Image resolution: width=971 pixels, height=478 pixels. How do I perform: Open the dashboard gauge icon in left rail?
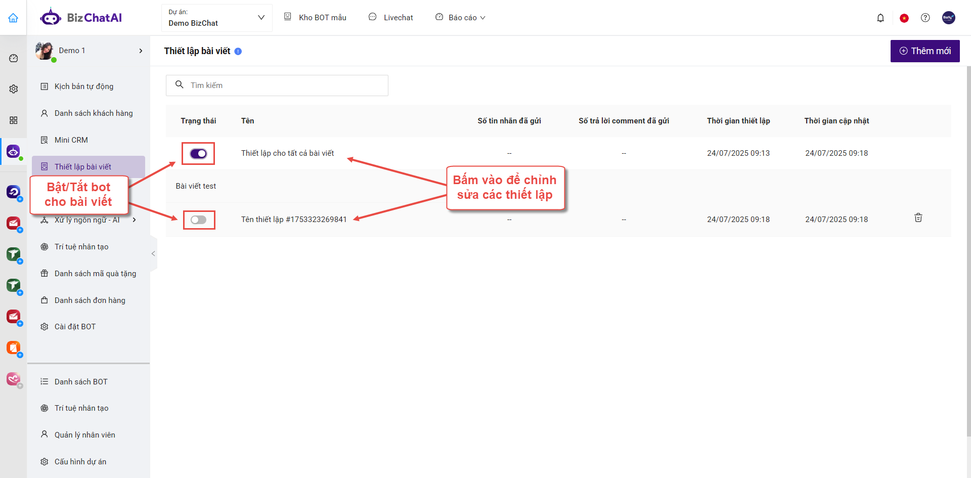click(x=14, y=58)
